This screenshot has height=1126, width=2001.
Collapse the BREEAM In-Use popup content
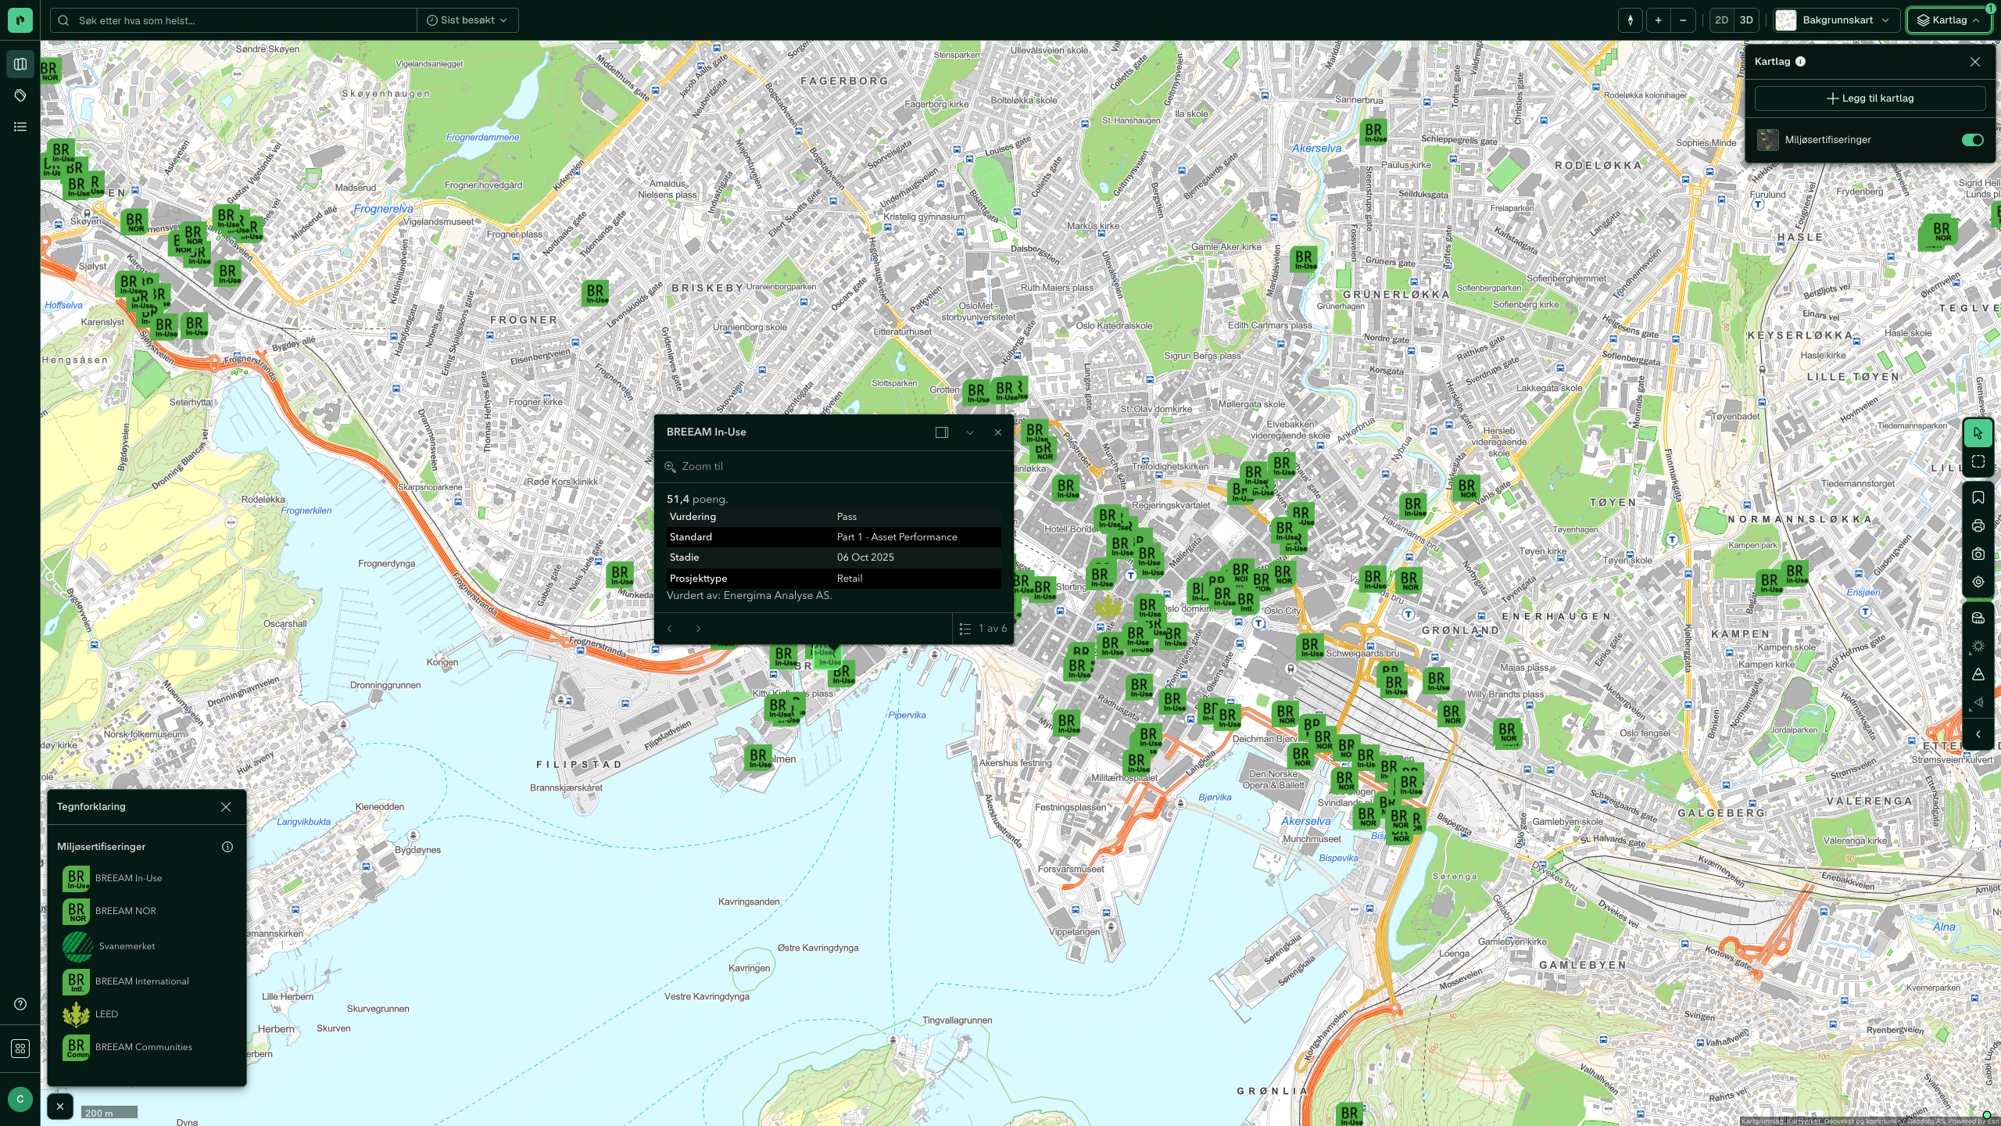coord(970,432)
